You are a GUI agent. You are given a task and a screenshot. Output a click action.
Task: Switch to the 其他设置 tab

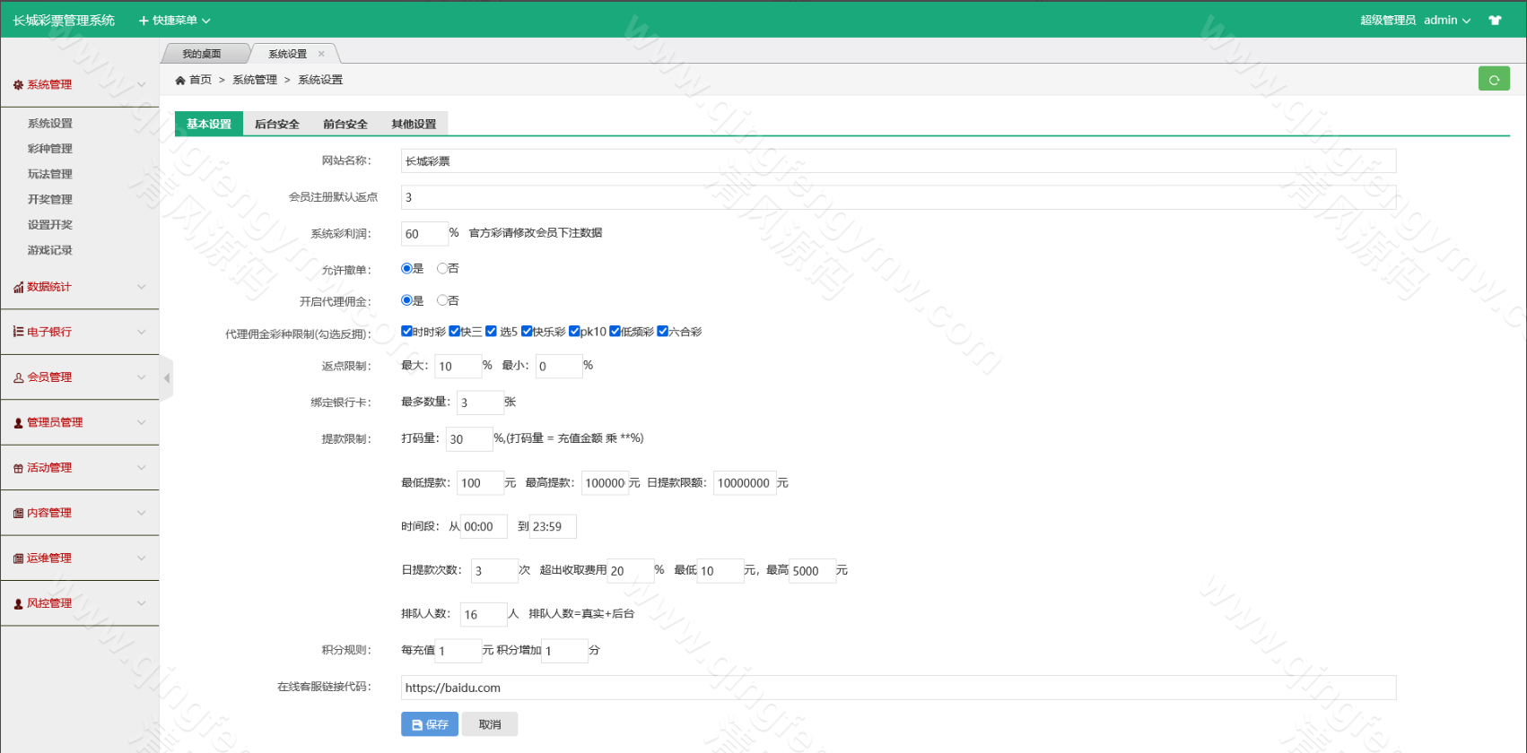(414, 124)
